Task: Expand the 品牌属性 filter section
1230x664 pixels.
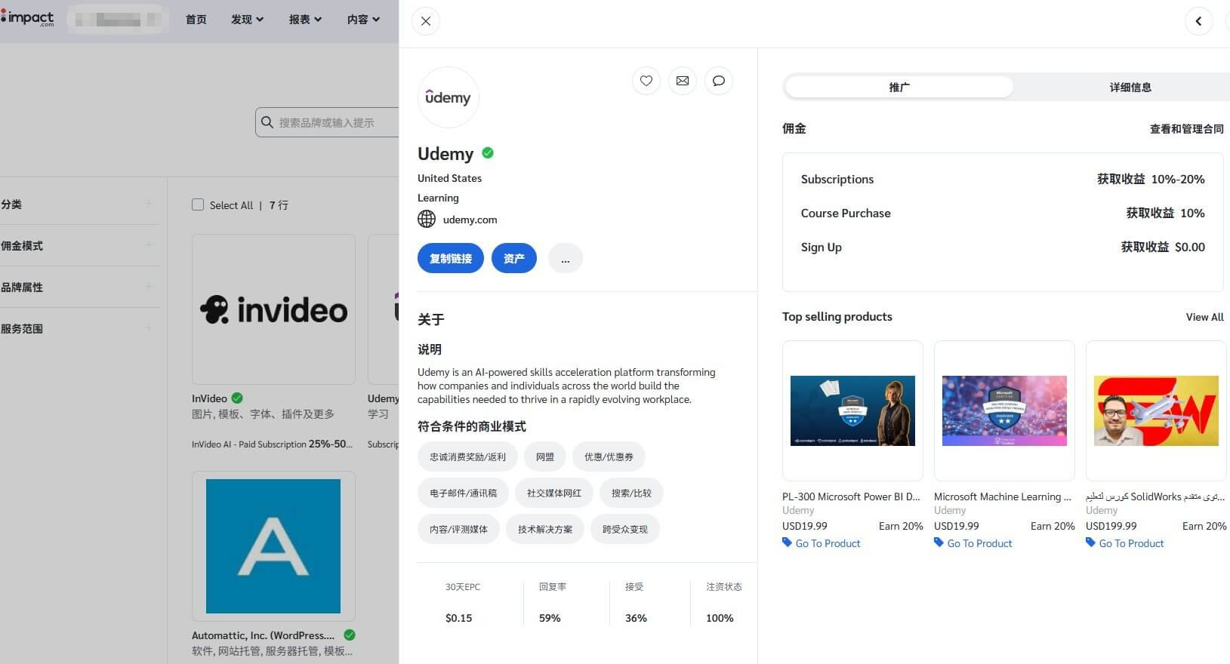Action: coord(79,287)
